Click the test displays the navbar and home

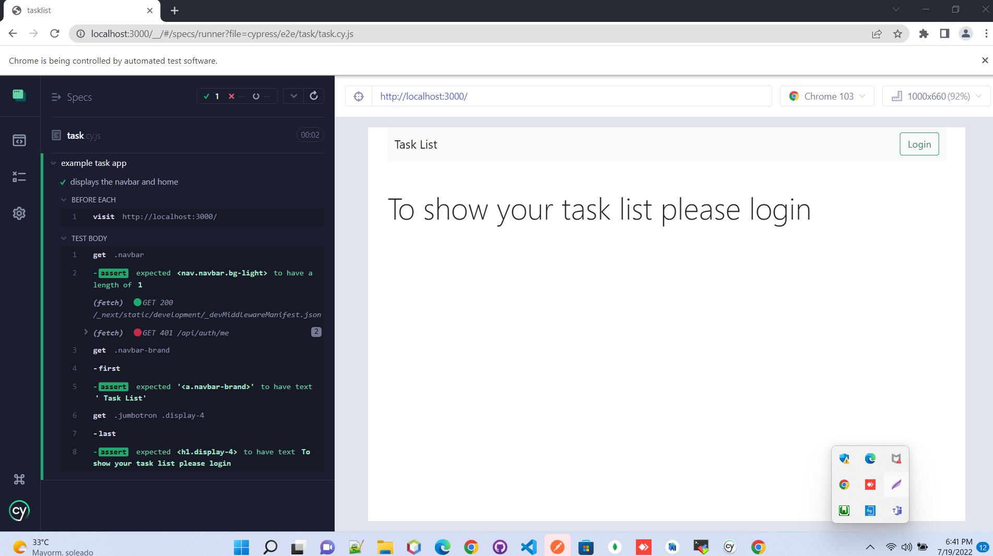click(124, 182)
